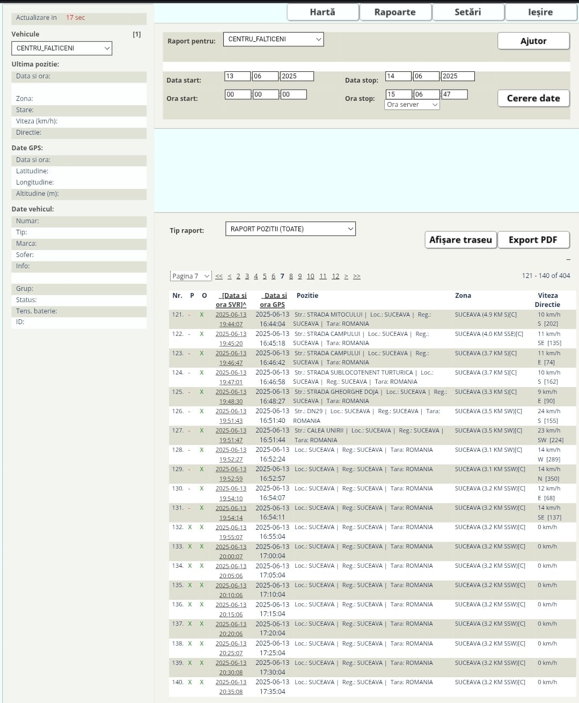Click the Ora stop hour field
The width and height of the screenshot is (579, 703).
coord(399,94)
